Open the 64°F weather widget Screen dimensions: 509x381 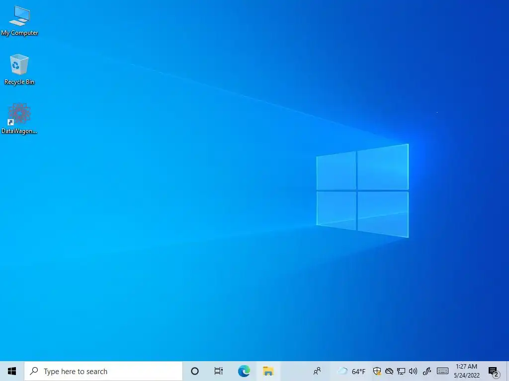[x=351, y=371]
